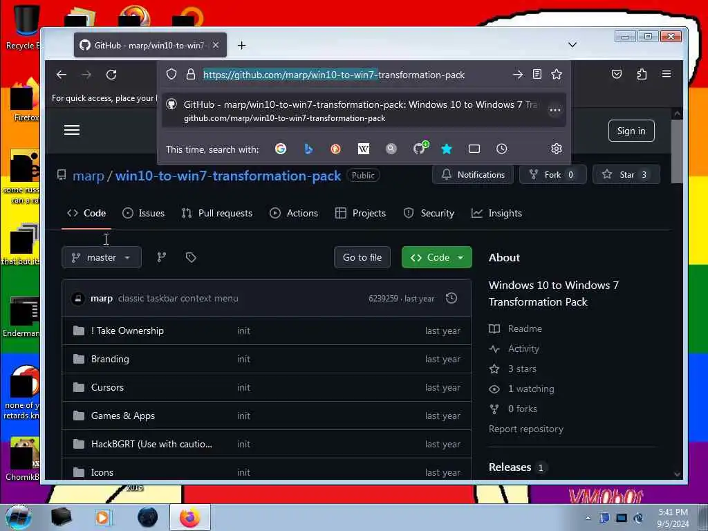Open new tab with plus button
Image resolution: width=708 pixels, height=531 pixels.
tap(241, 45)
